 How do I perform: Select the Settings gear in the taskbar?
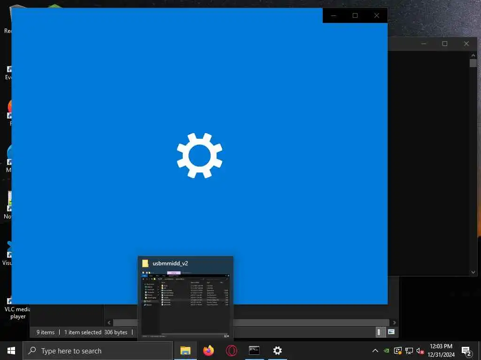[x=277, y=351]
